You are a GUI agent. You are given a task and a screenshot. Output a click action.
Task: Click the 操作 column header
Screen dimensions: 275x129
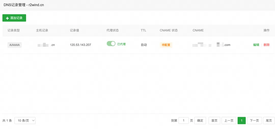(267, 30)
